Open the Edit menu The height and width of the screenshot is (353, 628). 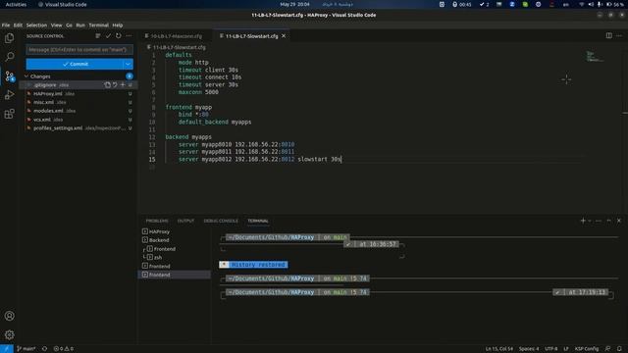18,25
